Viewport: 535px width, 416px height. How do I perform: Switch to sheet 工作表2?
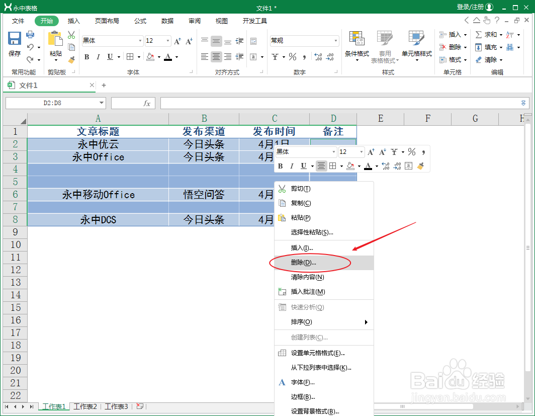(x=84, y=406)
